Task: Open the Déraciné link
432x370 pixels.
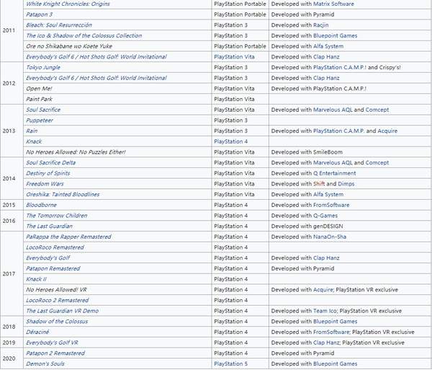Action: pos(37,332)
